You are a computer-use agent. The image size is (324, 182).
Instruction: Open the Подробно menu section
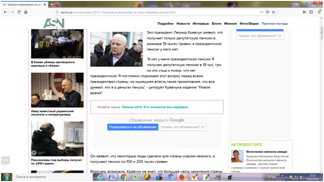coord(166,23)
